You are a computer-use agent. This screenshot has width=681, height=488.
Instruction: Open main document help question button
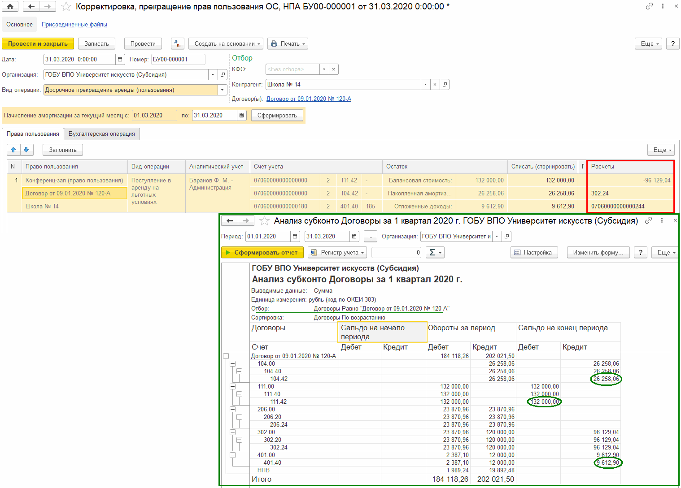672,43
